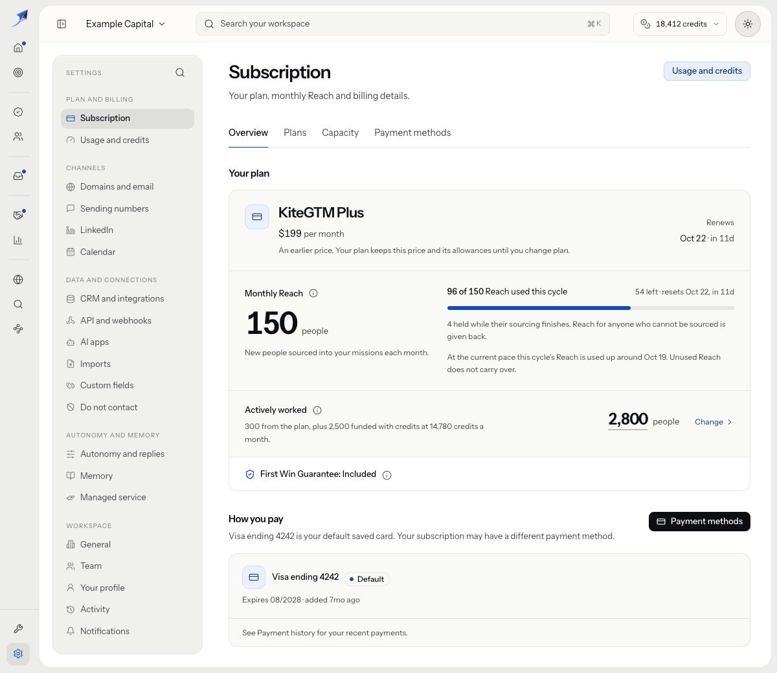Viewport: 777px width, 673px height.
Task: Open CRM and integrations settings
Action: [x=128, y=299]
